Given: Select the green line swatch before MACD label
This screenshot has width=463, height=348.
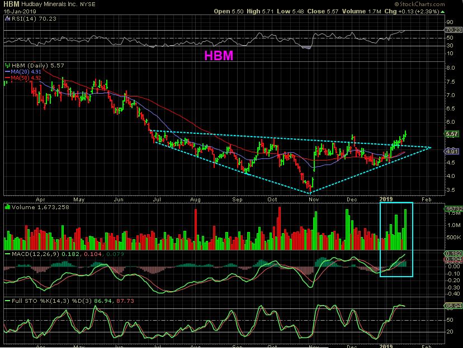Looking at the screenshot, I should pyautogui.click(x=7, y=254).
